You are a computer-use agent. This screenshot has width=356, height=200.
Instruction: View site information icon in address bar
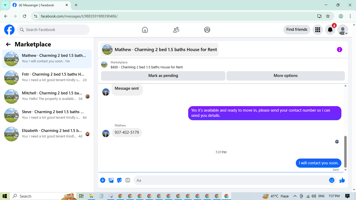pos(36,16)
